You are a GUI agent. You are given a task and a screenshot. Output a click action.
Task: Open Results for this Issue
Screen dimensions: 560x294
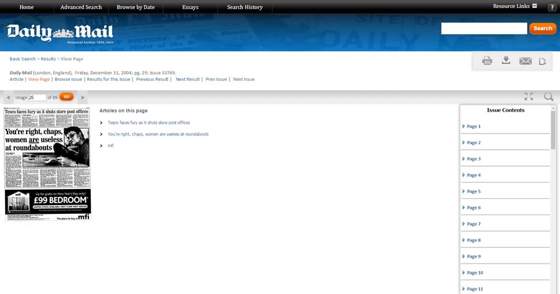pyautogui.click(x=108, y=79)
